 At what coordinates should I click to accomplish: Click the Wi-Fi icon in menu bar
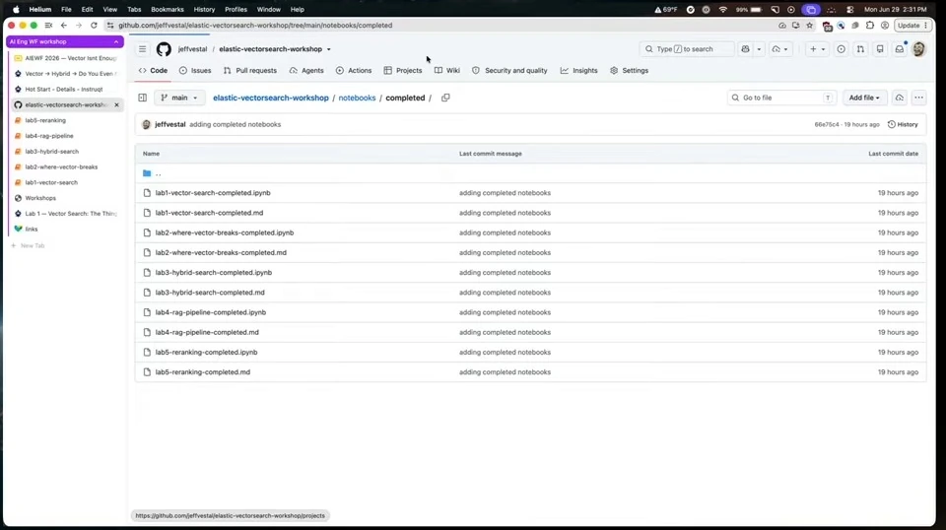click(x=722, y=10)
